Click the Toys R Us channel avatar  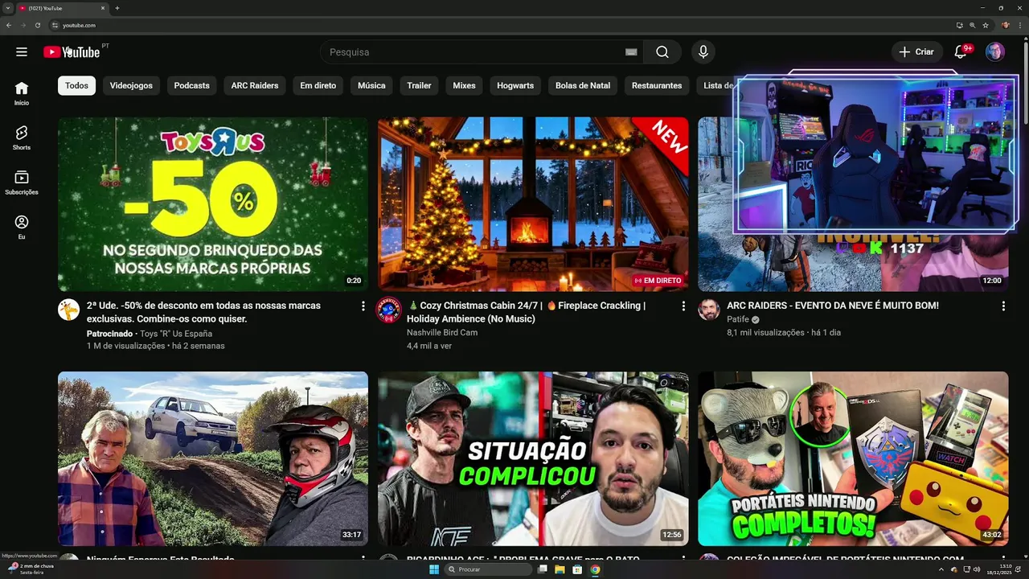69,310
